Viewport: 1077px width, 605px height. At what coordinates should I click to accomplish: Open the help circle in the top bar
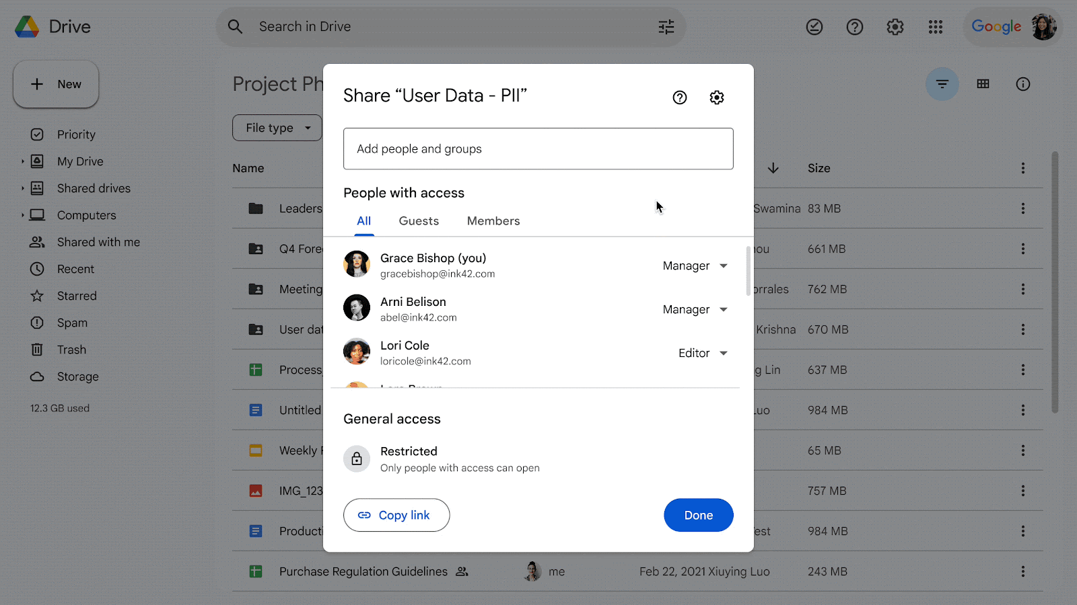pyautogui.click(x=855, y=27)
